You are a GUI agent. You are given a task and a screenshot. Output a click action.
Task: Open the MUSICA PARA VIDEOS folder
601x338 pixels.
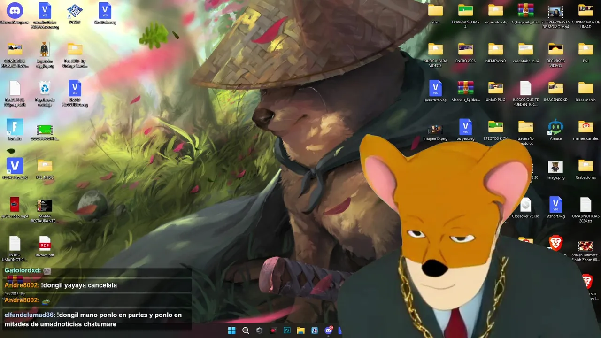[435, 49]
